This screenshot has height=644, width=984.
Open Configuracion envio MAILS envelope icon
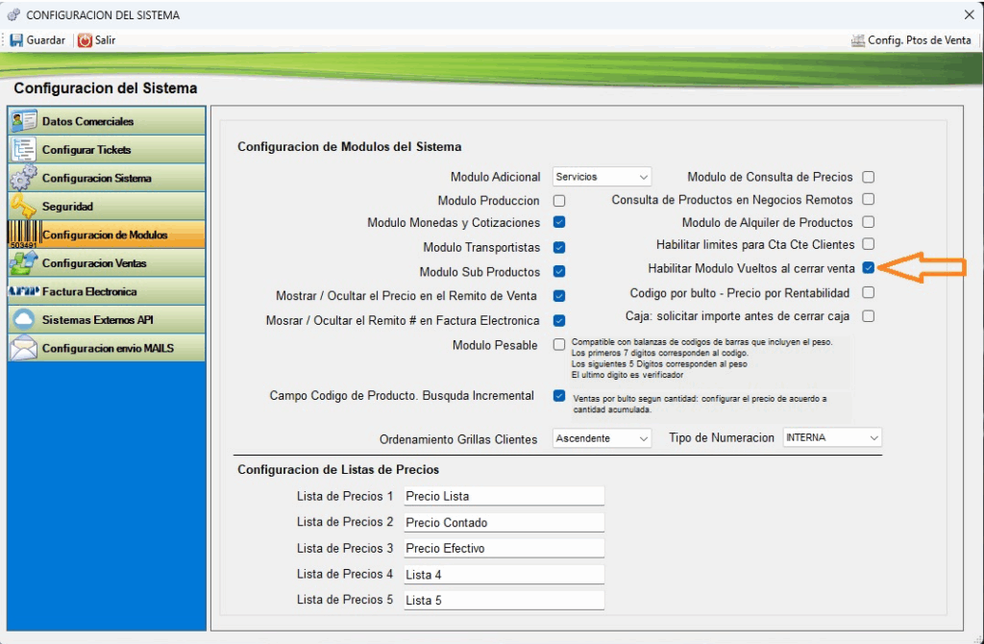tap(23, 348)
